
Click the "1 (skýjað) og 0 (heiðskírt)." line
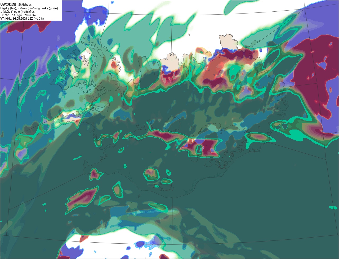point(17,12)
